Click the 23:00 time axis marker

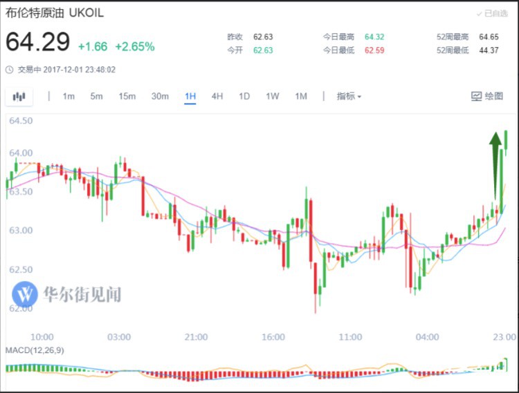tap(504, 337)
